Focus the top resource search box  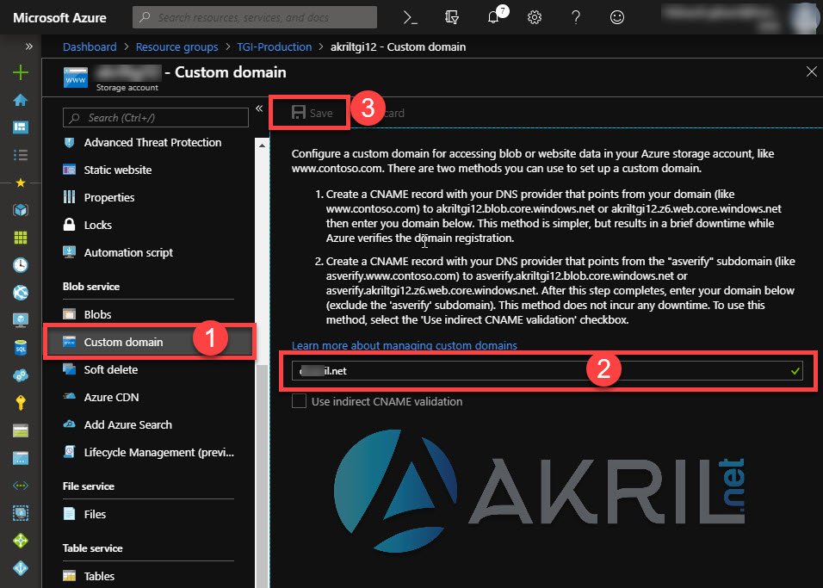[255, 17]
